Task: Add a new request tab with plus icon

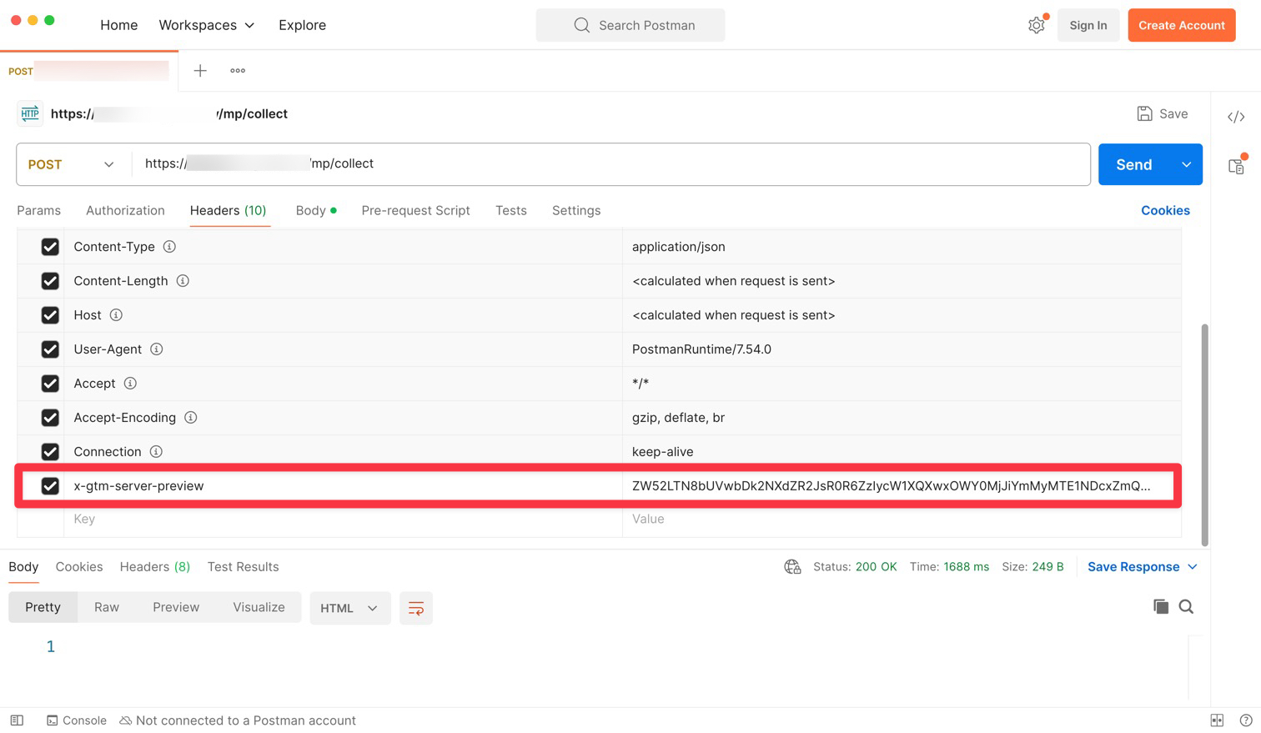Action: coord(200,71)
